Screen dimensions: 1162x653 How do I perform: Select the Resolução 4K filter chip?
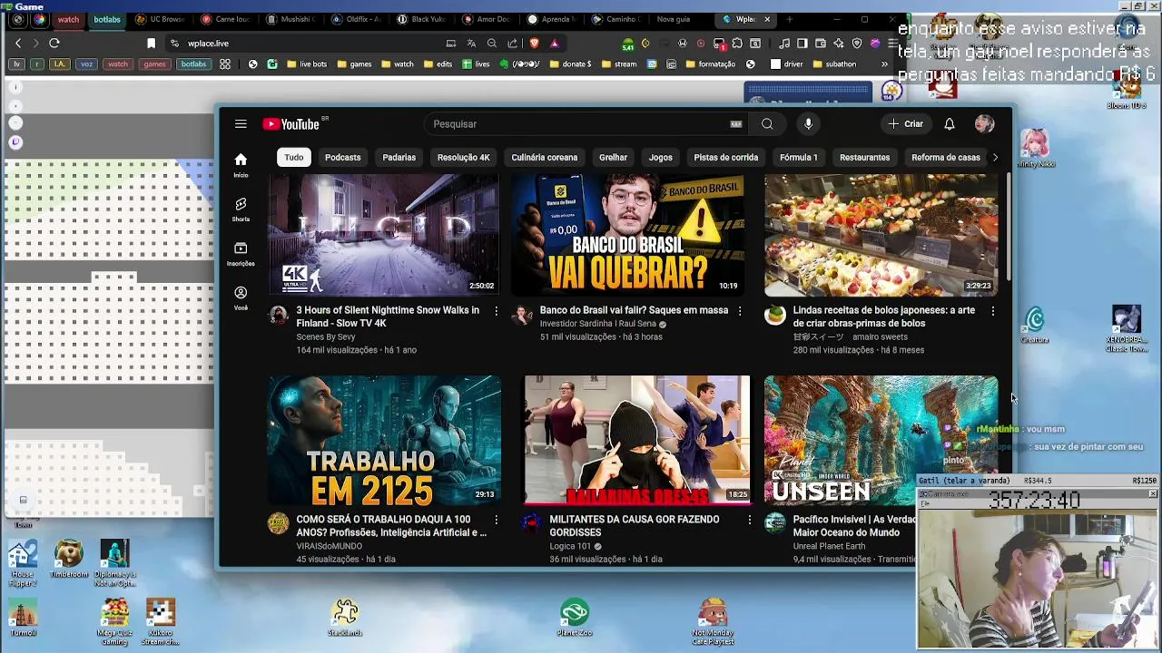click(463, 158)
